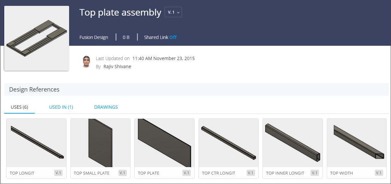Open the TOP WIDTH component thumbnail

click(x=357, y=143)
